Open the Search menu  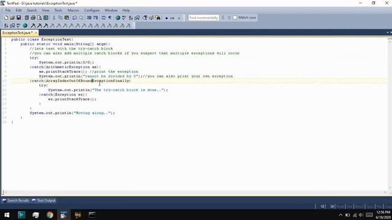tap(32, 10)
